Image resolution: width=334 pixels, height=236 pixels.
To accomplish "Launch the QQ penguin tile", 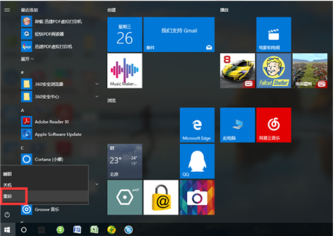I will (x=197, y=161).
